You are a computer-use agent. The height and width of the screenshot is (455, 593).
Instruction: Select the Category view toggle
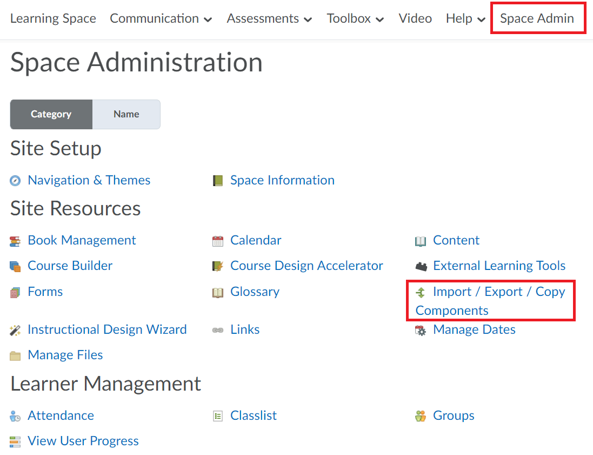51,114
